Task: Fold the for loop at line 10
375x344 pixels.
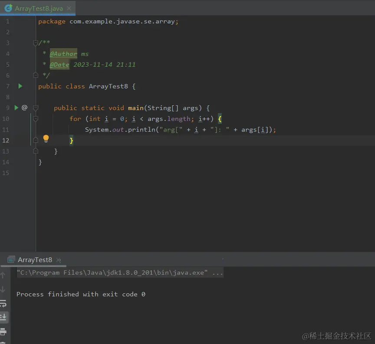Action: [x=36, y=119]
